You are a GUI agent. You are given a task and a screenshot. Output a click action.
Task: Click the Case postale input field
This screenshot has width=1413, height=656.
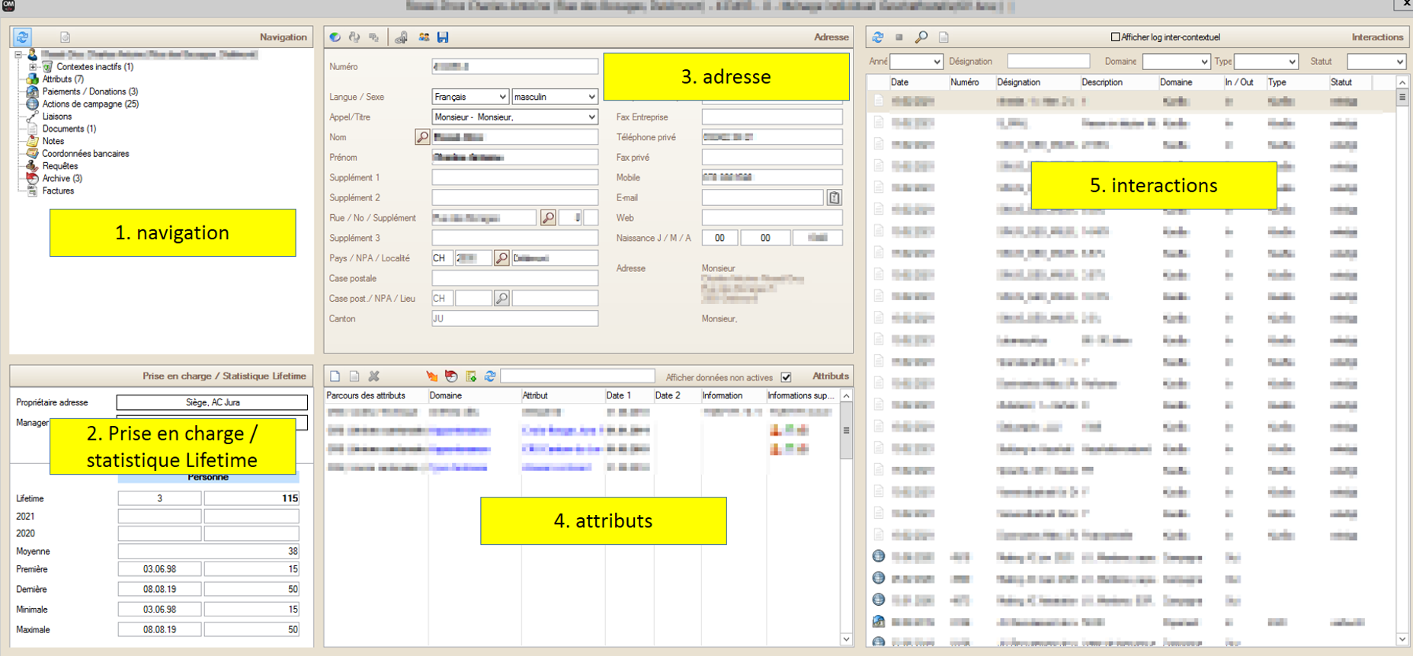tap(514, 279)
